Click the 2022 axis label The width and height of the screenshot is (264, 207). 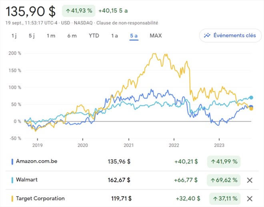[174, 145]
